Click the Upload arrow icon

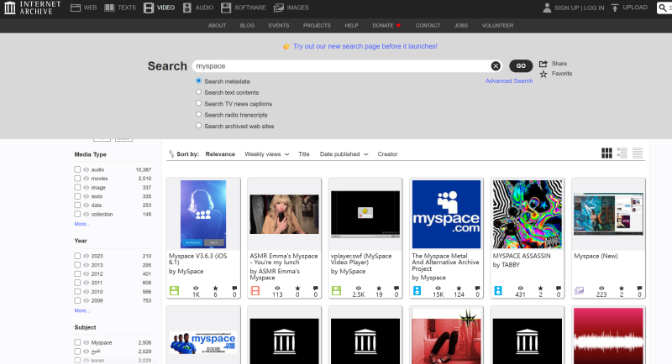coord(615,8)
